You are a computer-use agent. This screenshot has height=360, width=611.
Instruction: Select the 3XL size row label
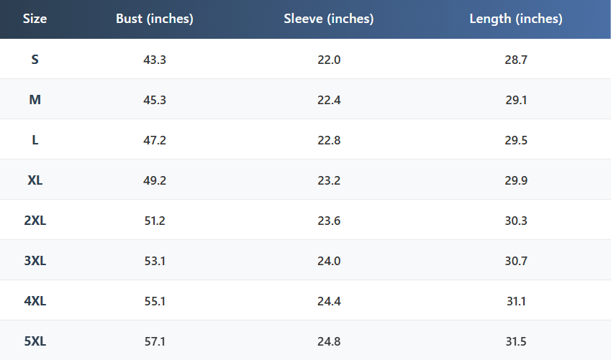pyautogui.click(x=35, y=261)
